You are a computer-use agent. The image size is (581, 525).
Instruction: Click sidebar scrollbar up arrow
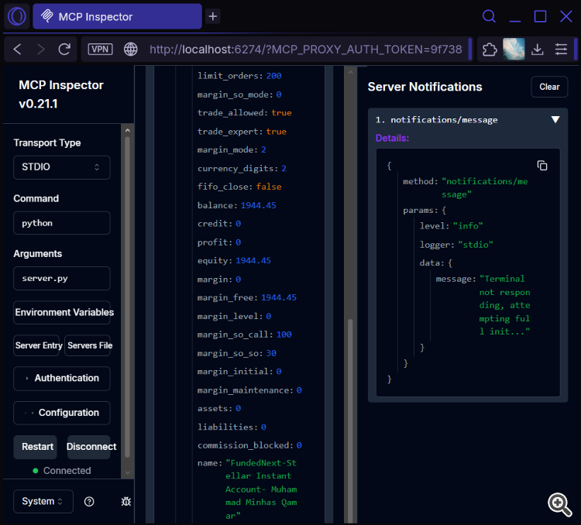click(127, 130)
